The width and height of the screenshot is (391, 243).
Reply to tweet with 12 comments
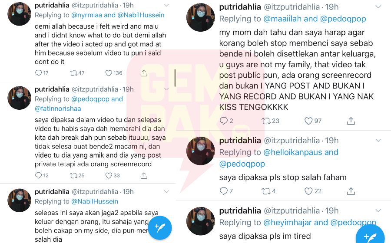pos(38,176)
